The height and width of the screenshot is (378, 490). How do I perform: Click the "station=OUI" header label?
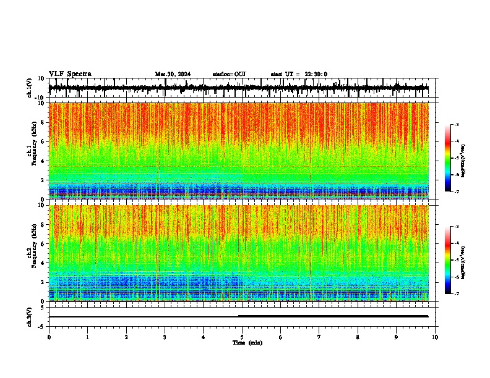tap(229, 74)
